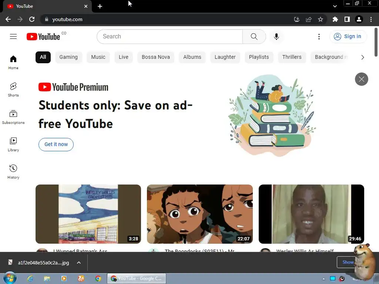View site info lock icon
This screenshot has width=379, height=284.
[x=47, y=19]
